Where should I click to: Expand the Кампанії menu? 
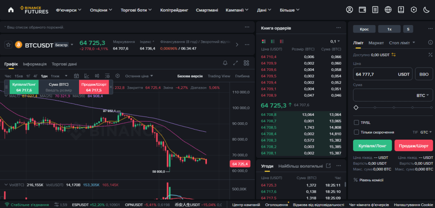click(x=237, y=10)
